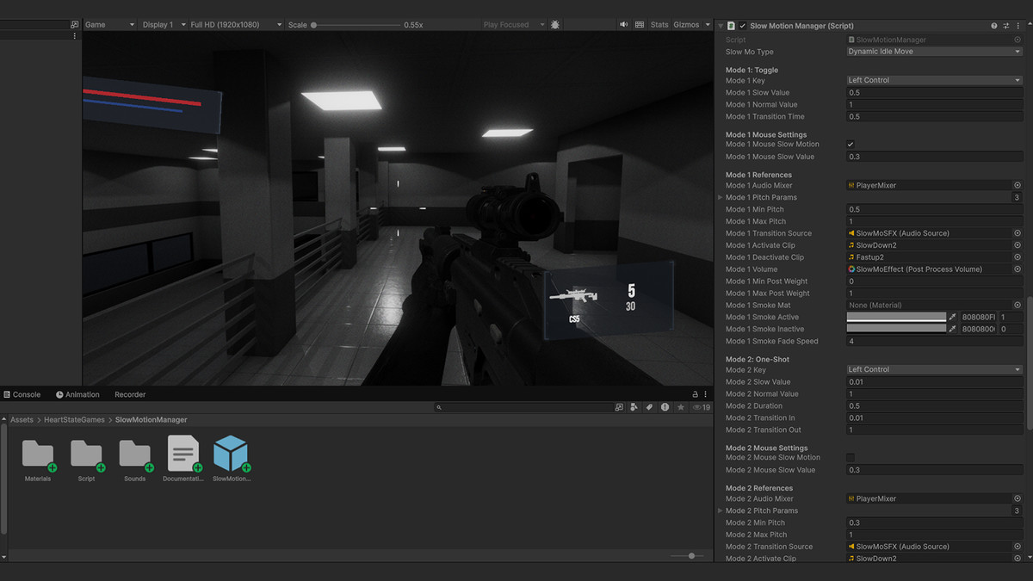Click Mode 2 Duration field
Viewport: 1033px width, 581px height.
(934, 405)
